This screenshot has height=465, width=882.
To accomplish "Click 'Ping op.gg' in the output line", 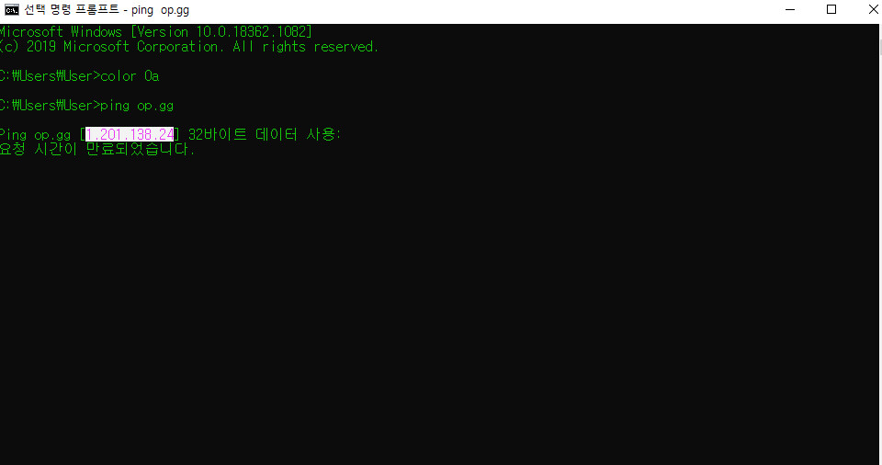I will 36,135.
